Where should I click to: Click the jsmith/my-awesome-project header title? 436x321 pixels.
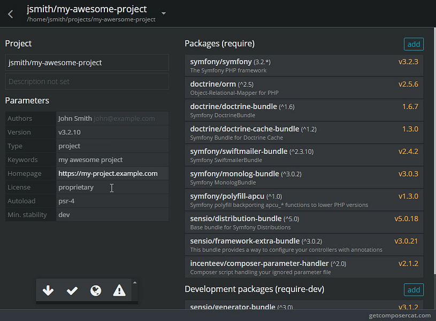point(87,9)
